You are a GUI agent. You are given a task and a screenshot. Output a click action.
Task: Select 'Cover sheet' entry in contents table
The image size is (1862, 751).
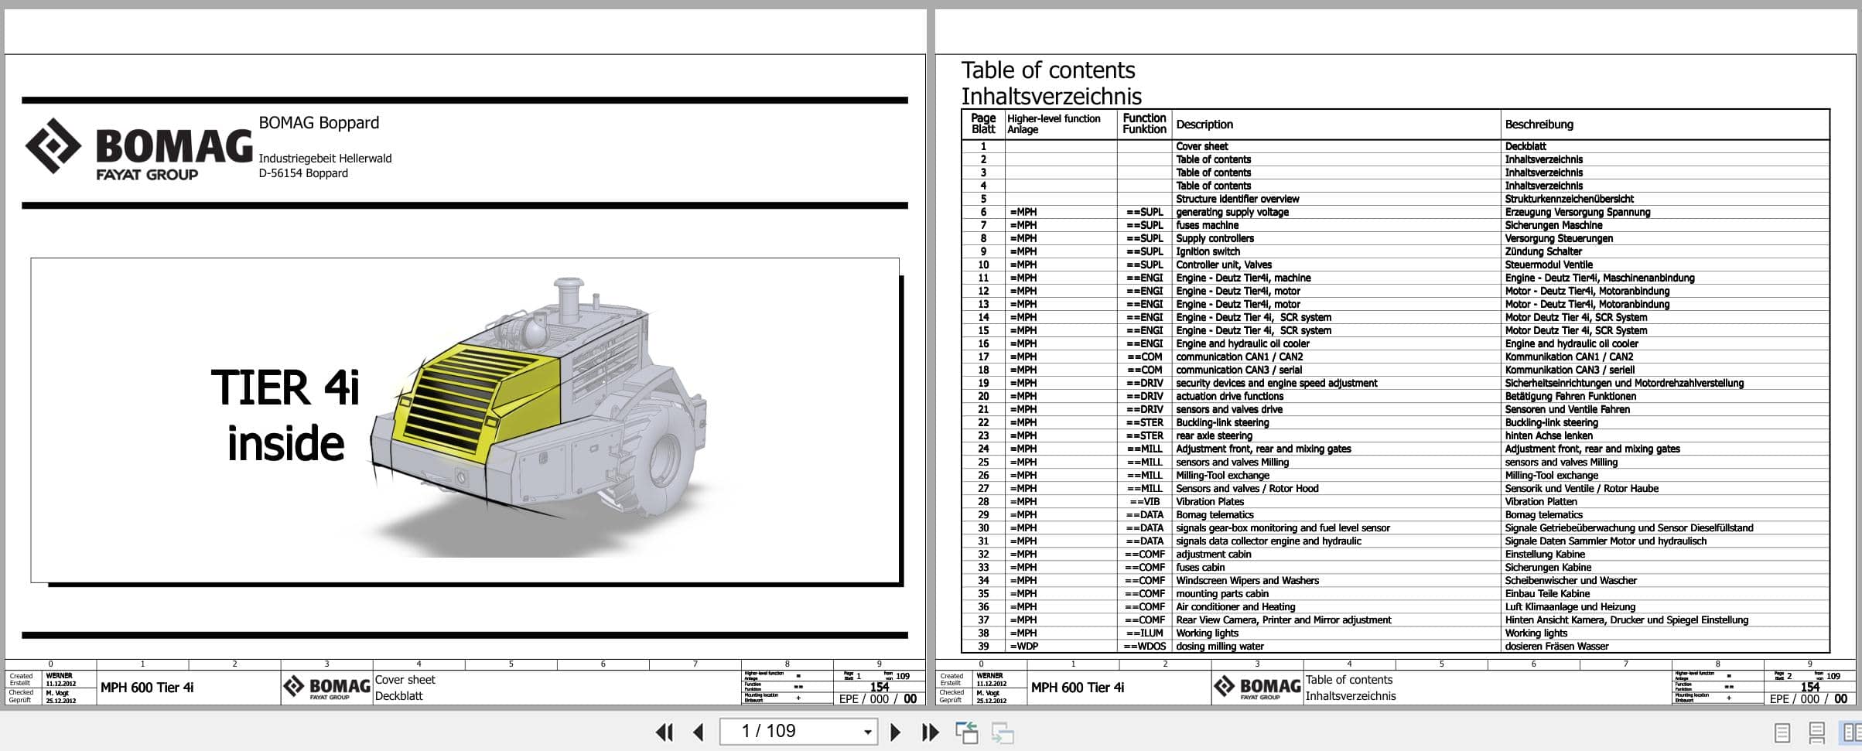pyautogui.click(x=1201, y=146)
